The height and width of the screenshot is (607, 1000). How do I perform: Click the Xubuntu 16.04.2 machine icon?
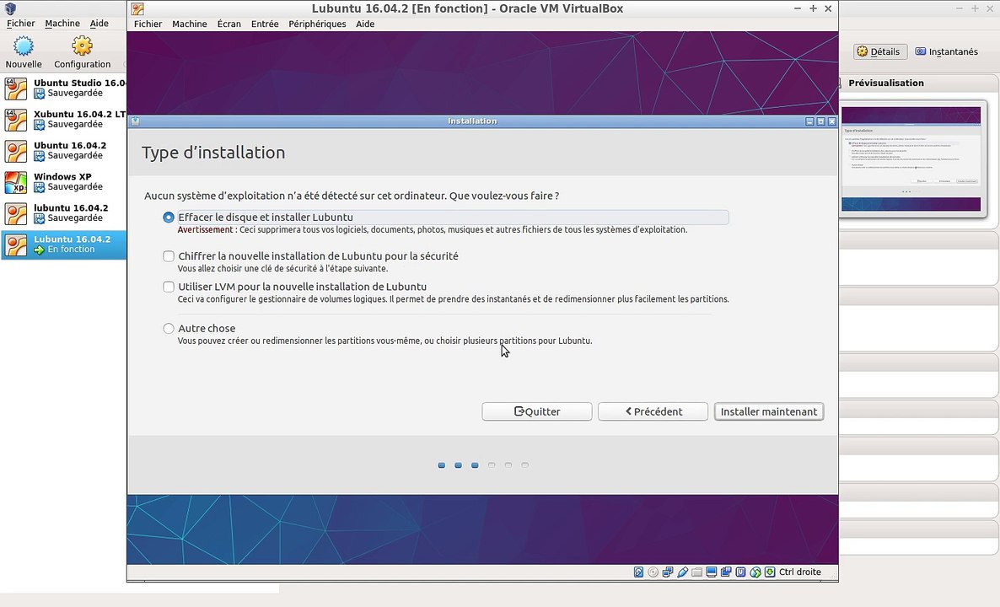pyautogui.click(x=16, y=120)
